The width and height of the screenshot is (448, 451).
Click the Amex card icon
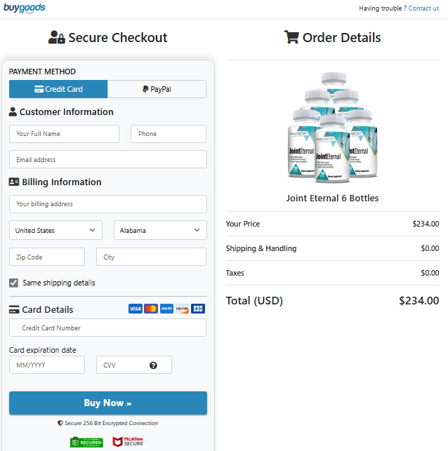point(166,309)
